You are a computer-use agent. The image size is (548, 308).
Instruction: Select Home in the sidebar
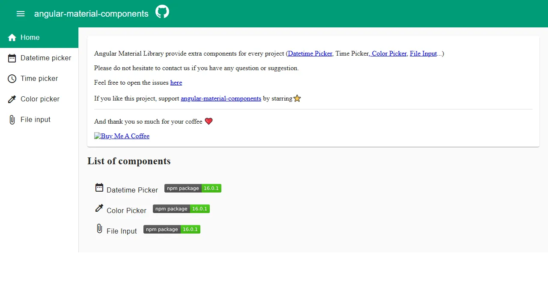pyautogui.click(x=30, y=37)
